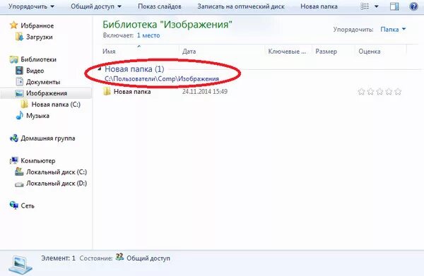Rate Новая папка one star
The height and width of the screenshot is (276, 424).
pyautogui.click(x=362, y=92)
